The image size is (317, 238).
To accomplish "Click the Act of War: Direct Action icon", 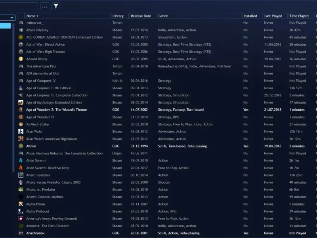I will (21, 44).
